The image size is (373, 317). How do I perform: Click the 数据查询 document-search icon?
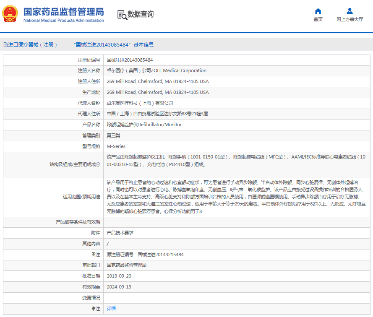coord(122,15)
